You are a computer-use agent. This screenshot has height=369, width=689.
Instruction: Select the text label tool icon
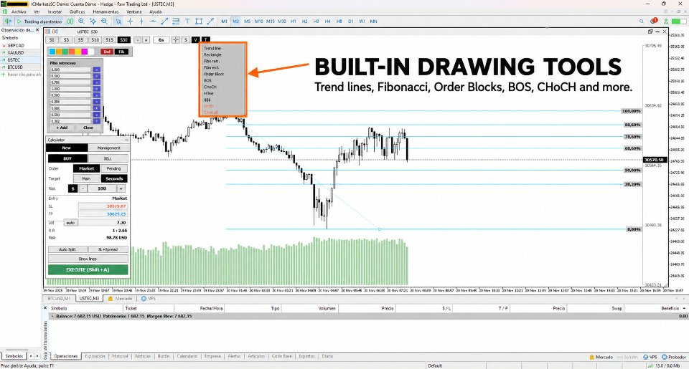(x=187, y=21)
